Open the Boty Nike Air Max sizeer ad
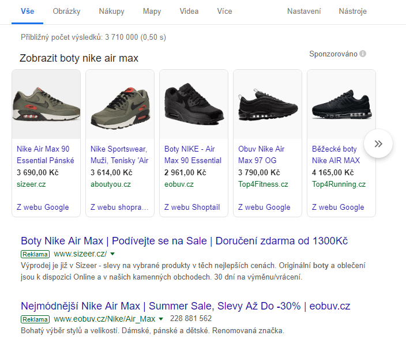Image resolution: width=406 pixels, height=347 pixels. [184, 240]
